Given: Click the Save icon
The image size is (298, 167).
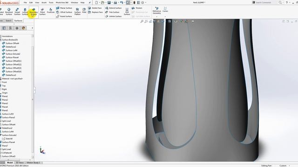Looking at the screenshot, I should coord(109,2).
